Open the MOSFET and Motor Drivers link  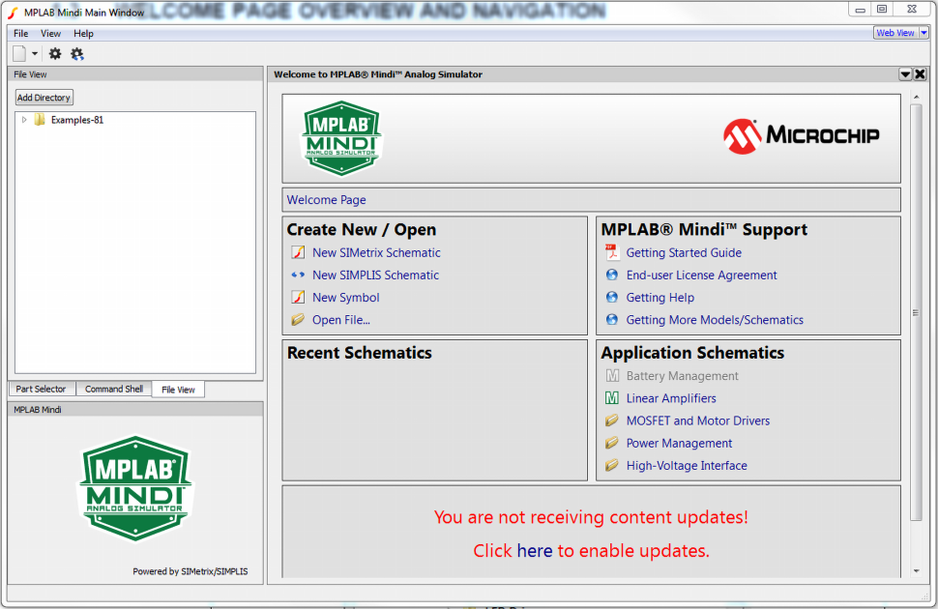698,420
